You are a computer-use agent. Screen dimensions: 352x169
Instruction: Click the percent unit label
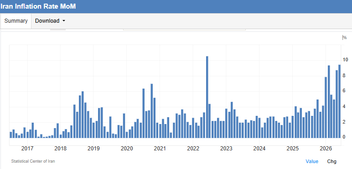pos(344,38)
